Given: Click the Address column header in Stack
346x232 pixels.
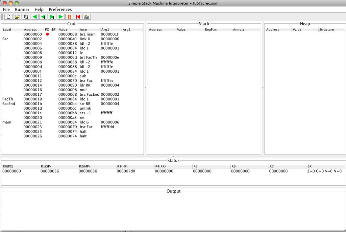Looking at the screenshot, I should pos(162,29).
